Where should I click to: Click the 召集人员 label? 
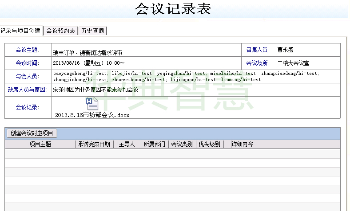pyautogui.click(x=258, y=50)
